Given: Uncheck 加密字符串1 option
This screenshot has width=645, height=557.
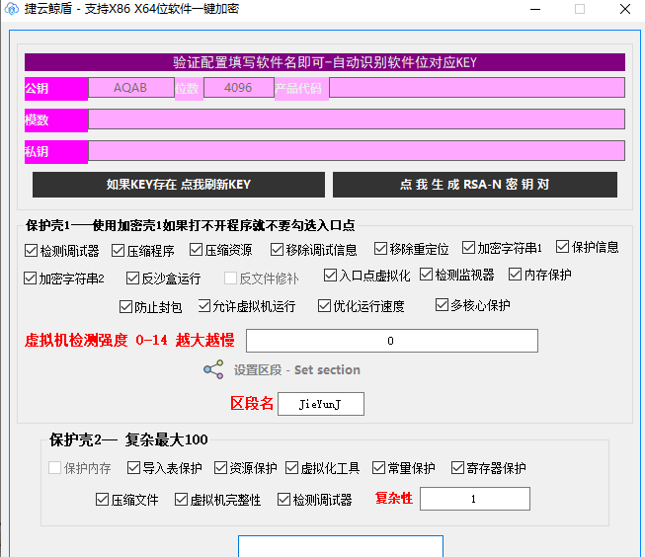Looking at the screenshot, I should [x=468, y=248].
